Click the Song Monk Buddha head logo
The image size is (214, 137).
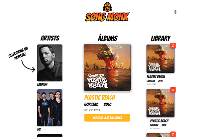pyautogui.click(x=107, y=7)
